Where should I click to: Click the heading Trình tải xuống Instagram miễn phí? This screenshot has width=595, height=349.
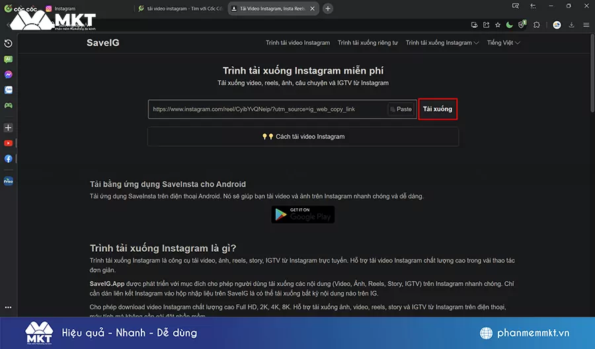click(303, 71)
